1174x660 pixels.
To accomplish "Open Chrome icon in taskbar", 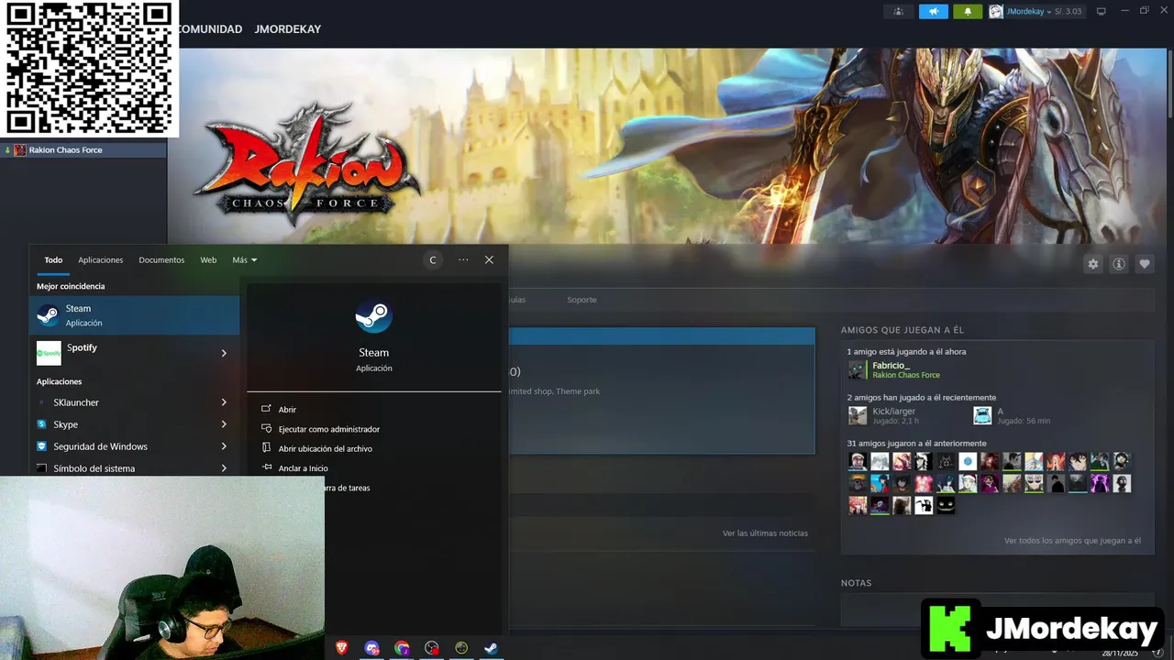I will 402,648.
